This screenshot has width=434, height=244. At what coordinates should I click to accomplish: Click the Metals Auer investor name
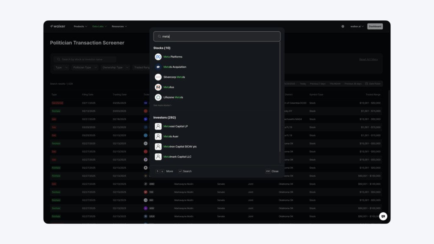coord(171,136)
